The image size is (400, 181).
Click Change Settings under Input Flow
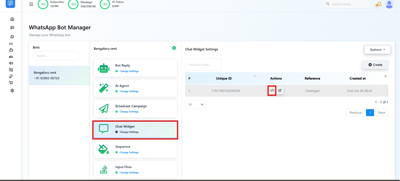point(129,173)
